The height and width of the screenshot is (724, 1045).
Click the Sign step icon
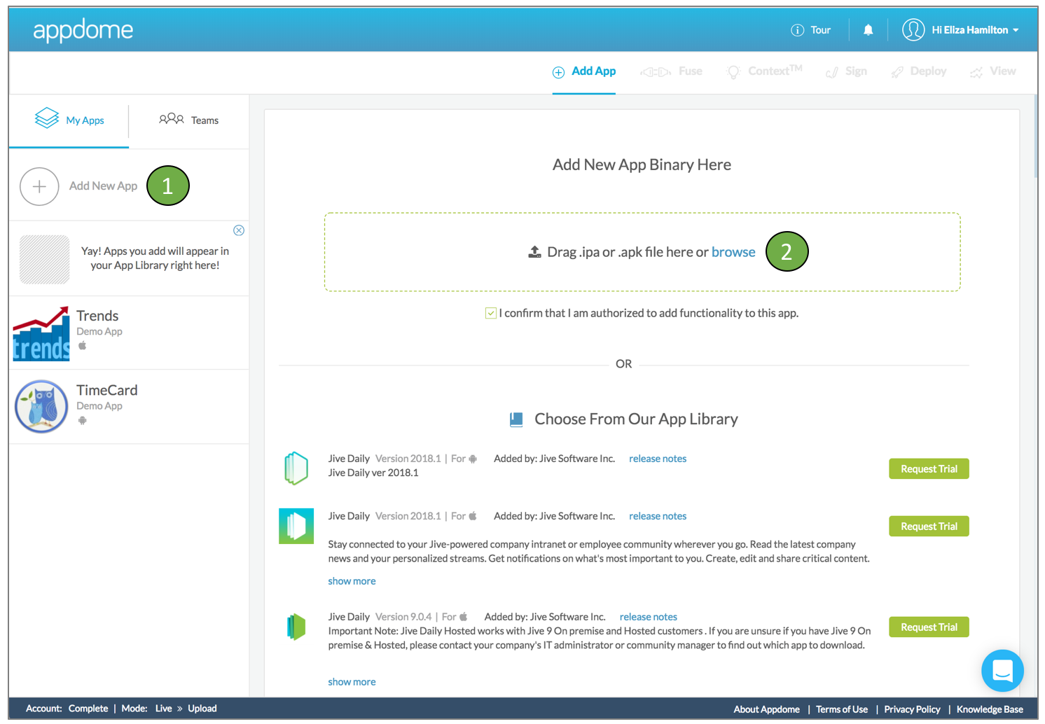(x=832, y=72)
